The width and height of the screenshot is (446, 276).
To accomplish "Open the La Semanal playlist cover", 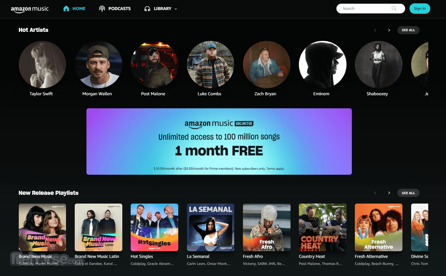I will point(210,227).
